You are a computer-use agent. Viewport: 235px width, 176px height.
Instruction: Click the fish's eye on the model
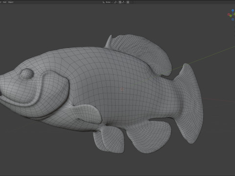click(27, 73)
